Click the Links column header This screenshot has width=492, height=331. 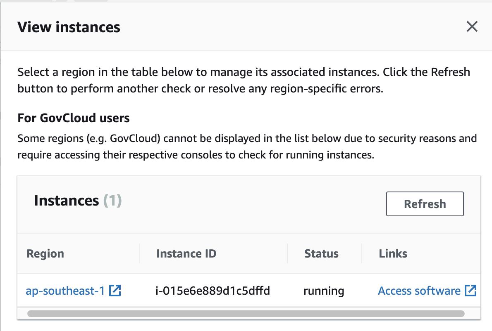pos(392,253)
